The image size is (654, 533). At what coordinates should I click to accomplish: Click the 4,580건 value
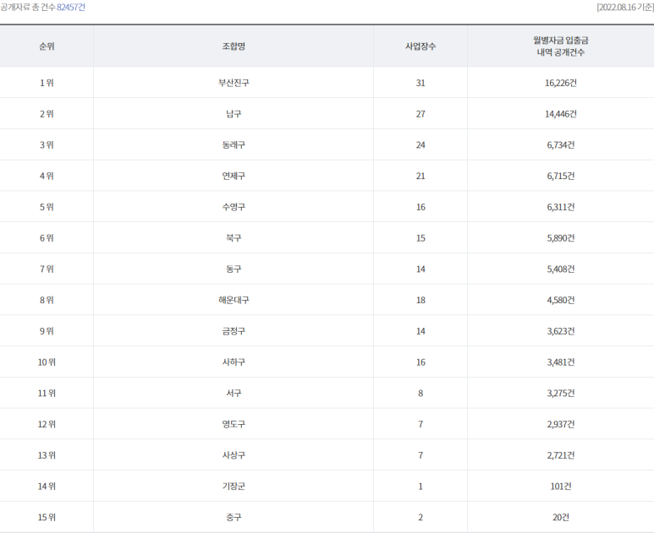click(561, 300)
